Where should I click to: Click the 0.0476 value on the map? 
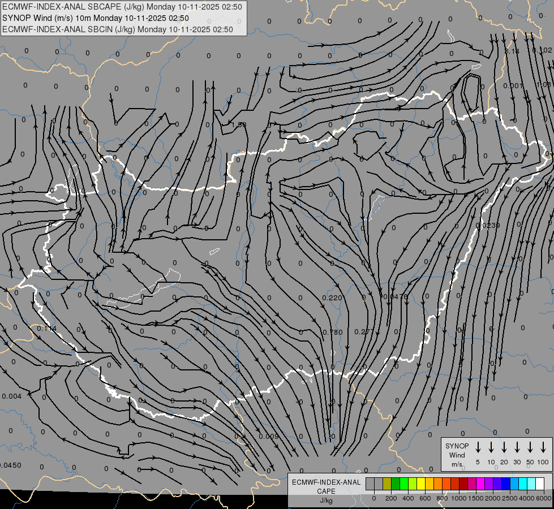point(396,296)
